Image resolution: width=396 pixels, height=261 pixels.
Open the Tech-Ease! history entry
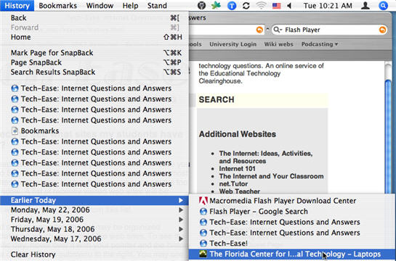click(292, 244)
